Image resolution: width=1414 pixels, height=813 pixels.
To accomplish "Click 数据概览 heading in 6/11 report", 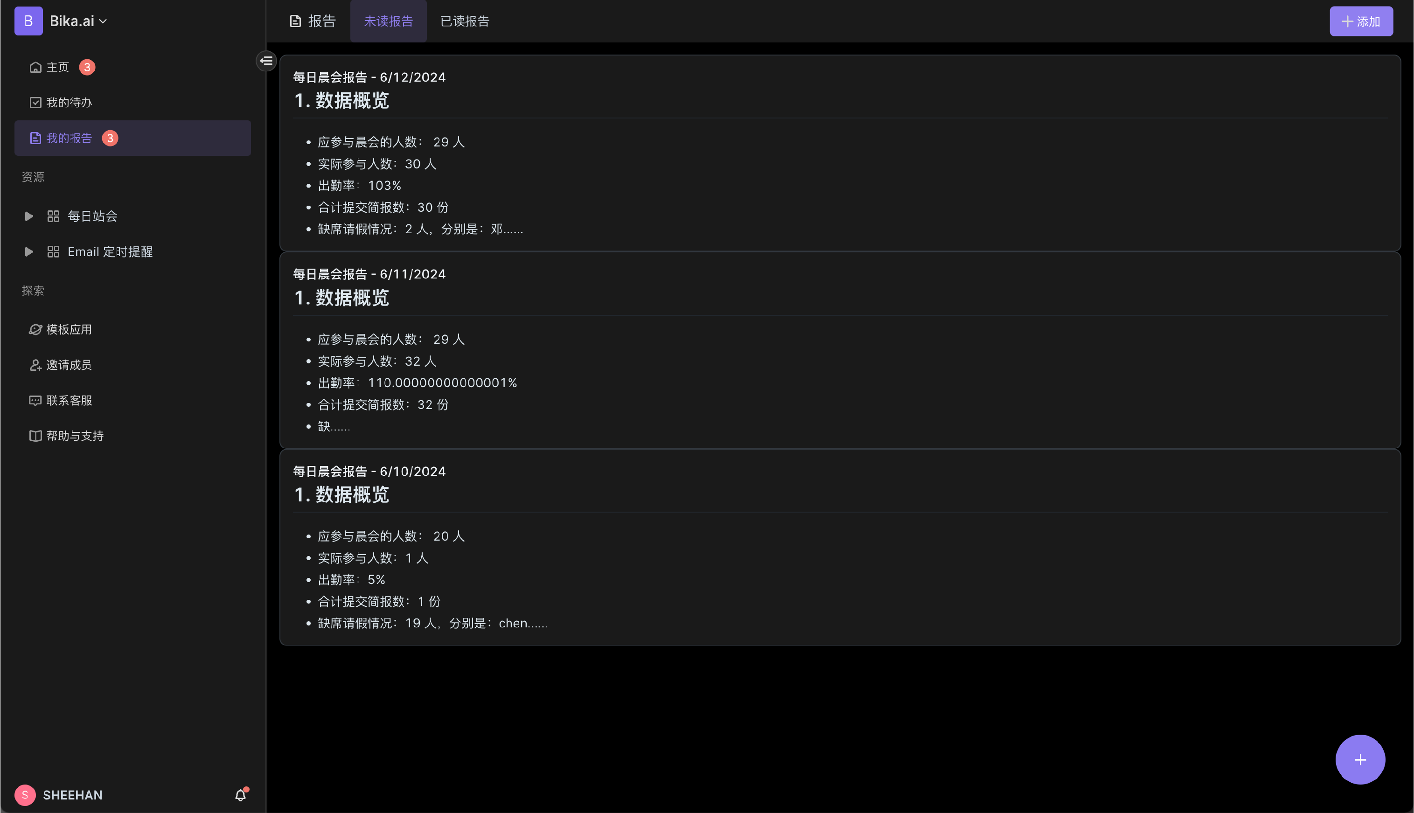I will [342, 298].
